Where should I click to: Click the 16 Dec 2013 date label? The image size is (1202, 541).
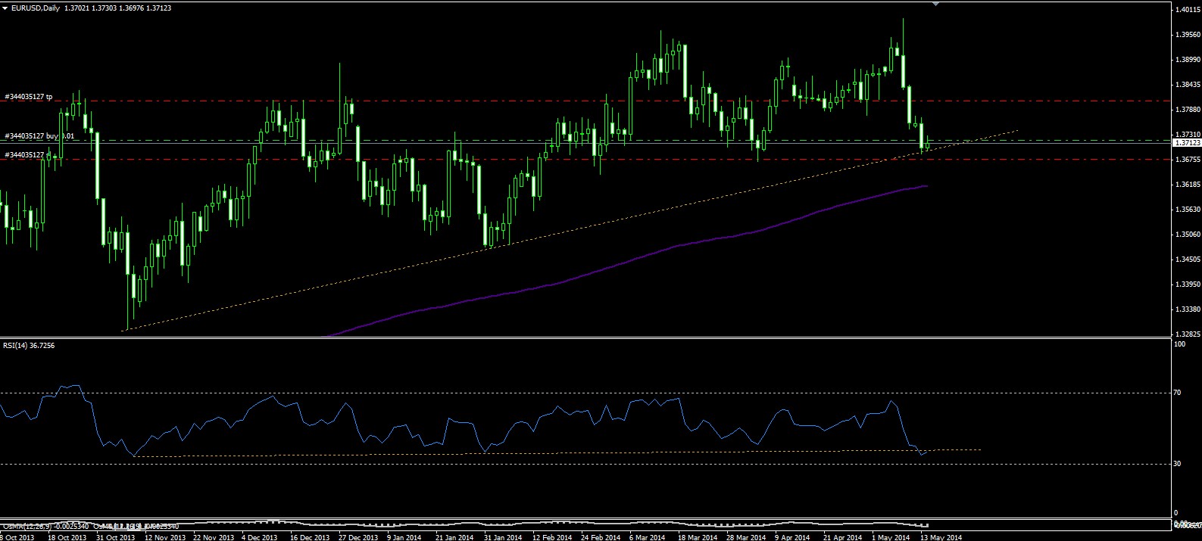(x=308, y=537)
